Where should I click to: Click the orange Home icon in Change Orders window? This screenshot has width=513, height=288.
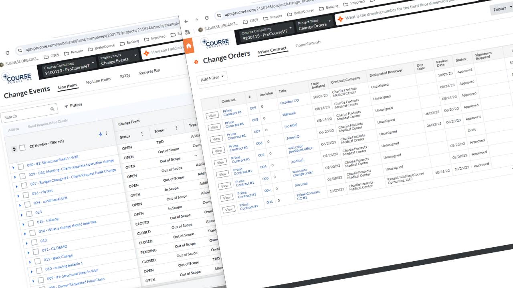pos(189,46)
